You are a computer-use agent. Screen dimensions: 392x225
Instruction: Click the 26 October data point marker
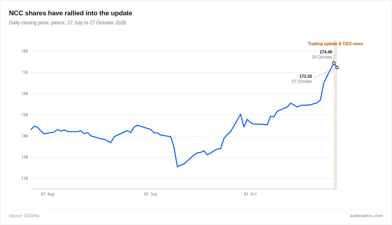(334, 63)
